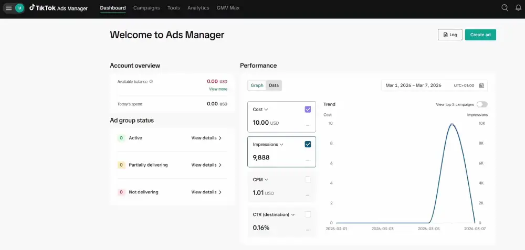The width and height of the screenshot is (525, 250).
Task: Check the CTR (destination) checkbox
Action: pos(308,214)
